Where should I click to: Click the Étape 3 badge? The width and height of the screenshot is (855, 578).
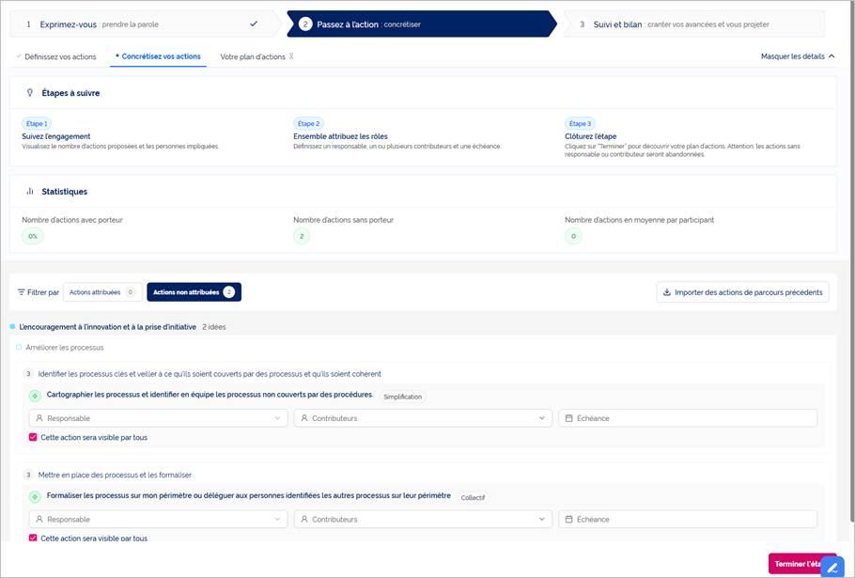click(x=580, y=124)
